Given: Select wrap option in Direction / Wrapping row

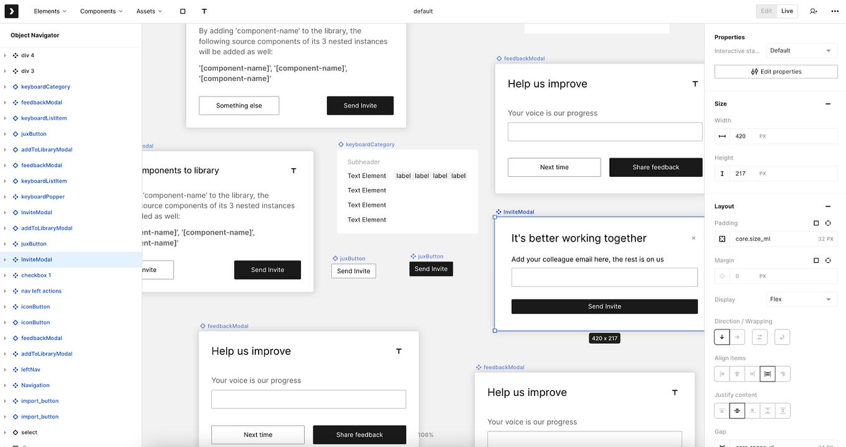Looking at the screenshot, I should [782, 337].
